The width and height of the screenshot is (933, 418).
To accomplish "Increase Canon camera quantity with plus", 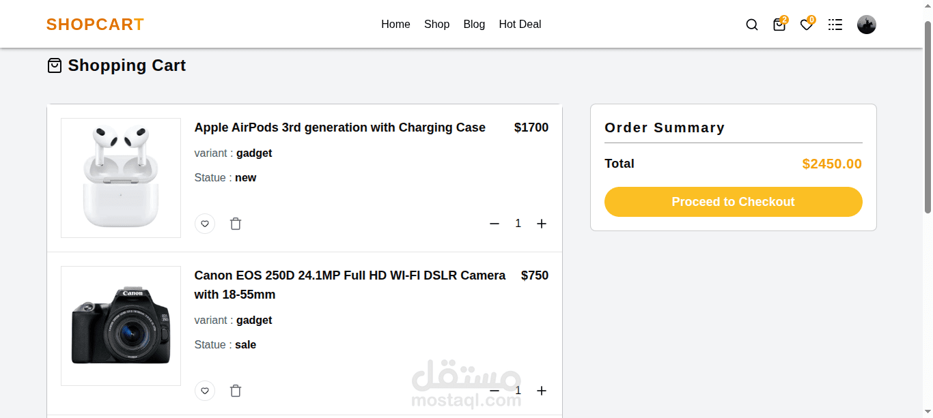I will (542, 391).
